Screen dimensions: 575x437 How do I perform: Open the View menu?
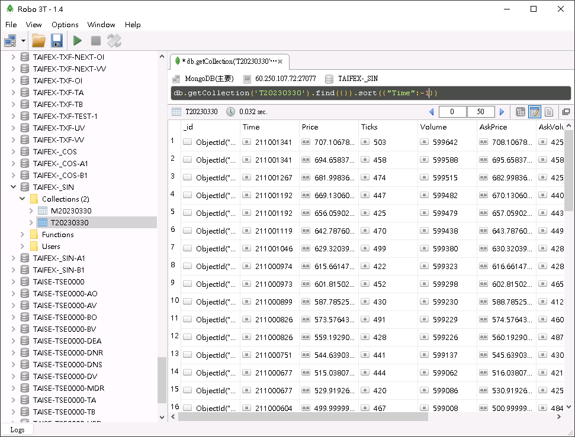(x=34, y=25)
